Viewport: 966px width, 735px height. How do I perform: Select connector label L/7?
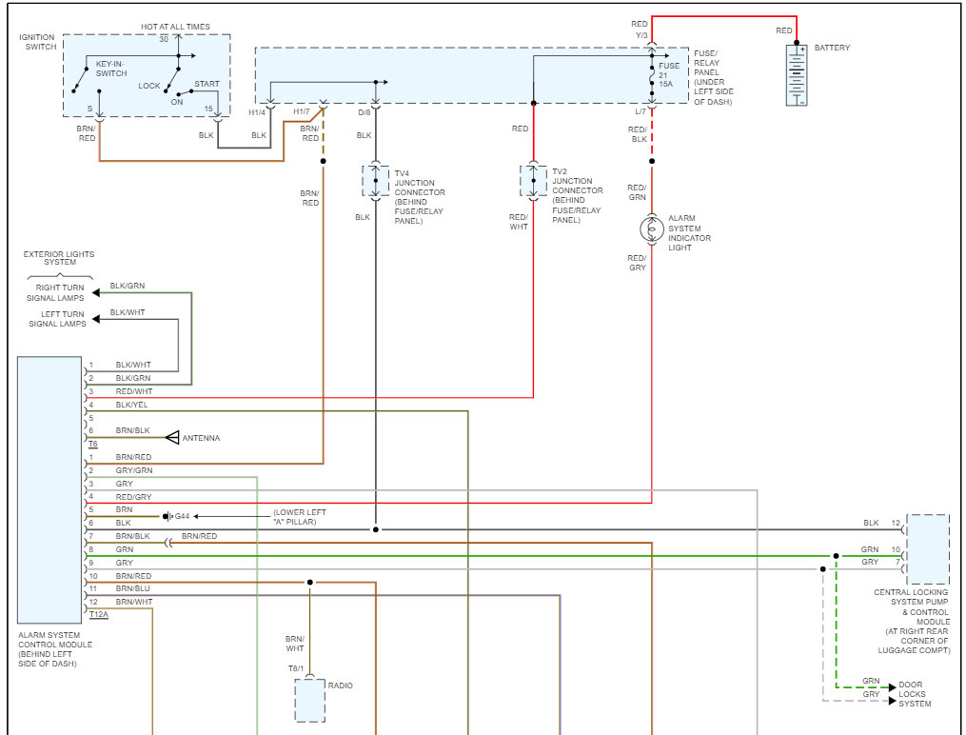tap(641, 111)
